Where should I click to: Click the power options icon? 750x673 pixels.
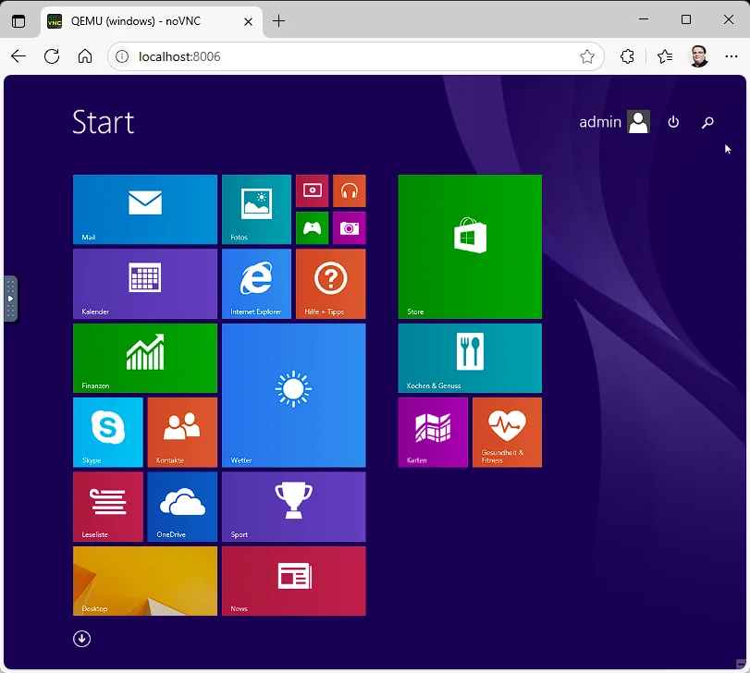673,122
